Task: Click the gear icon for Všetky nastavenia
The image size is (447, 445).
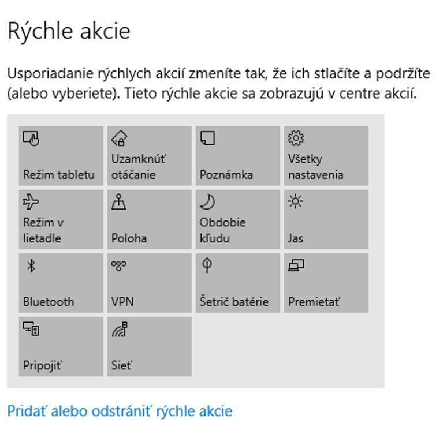Action: tap(296, 139)
